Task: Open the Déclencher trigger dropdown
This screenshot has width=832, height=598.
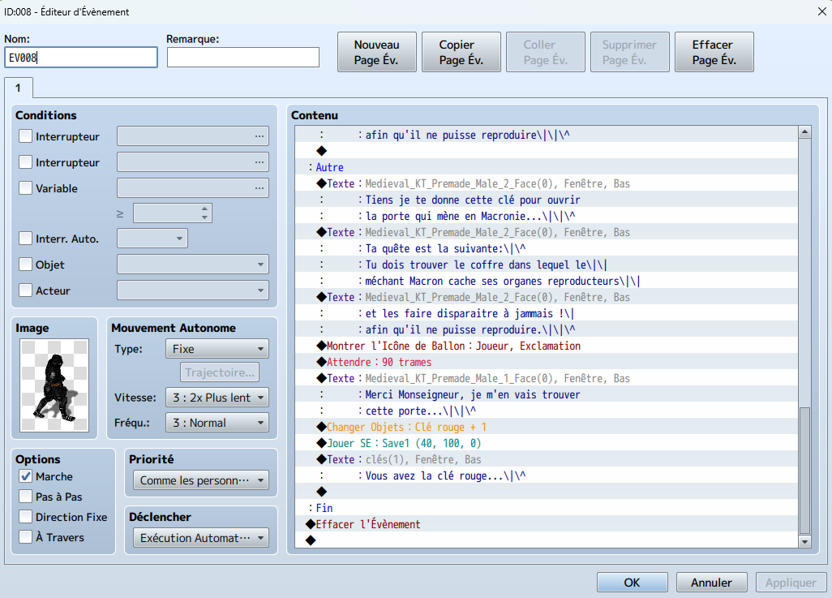Action: (x=201, y=537)
